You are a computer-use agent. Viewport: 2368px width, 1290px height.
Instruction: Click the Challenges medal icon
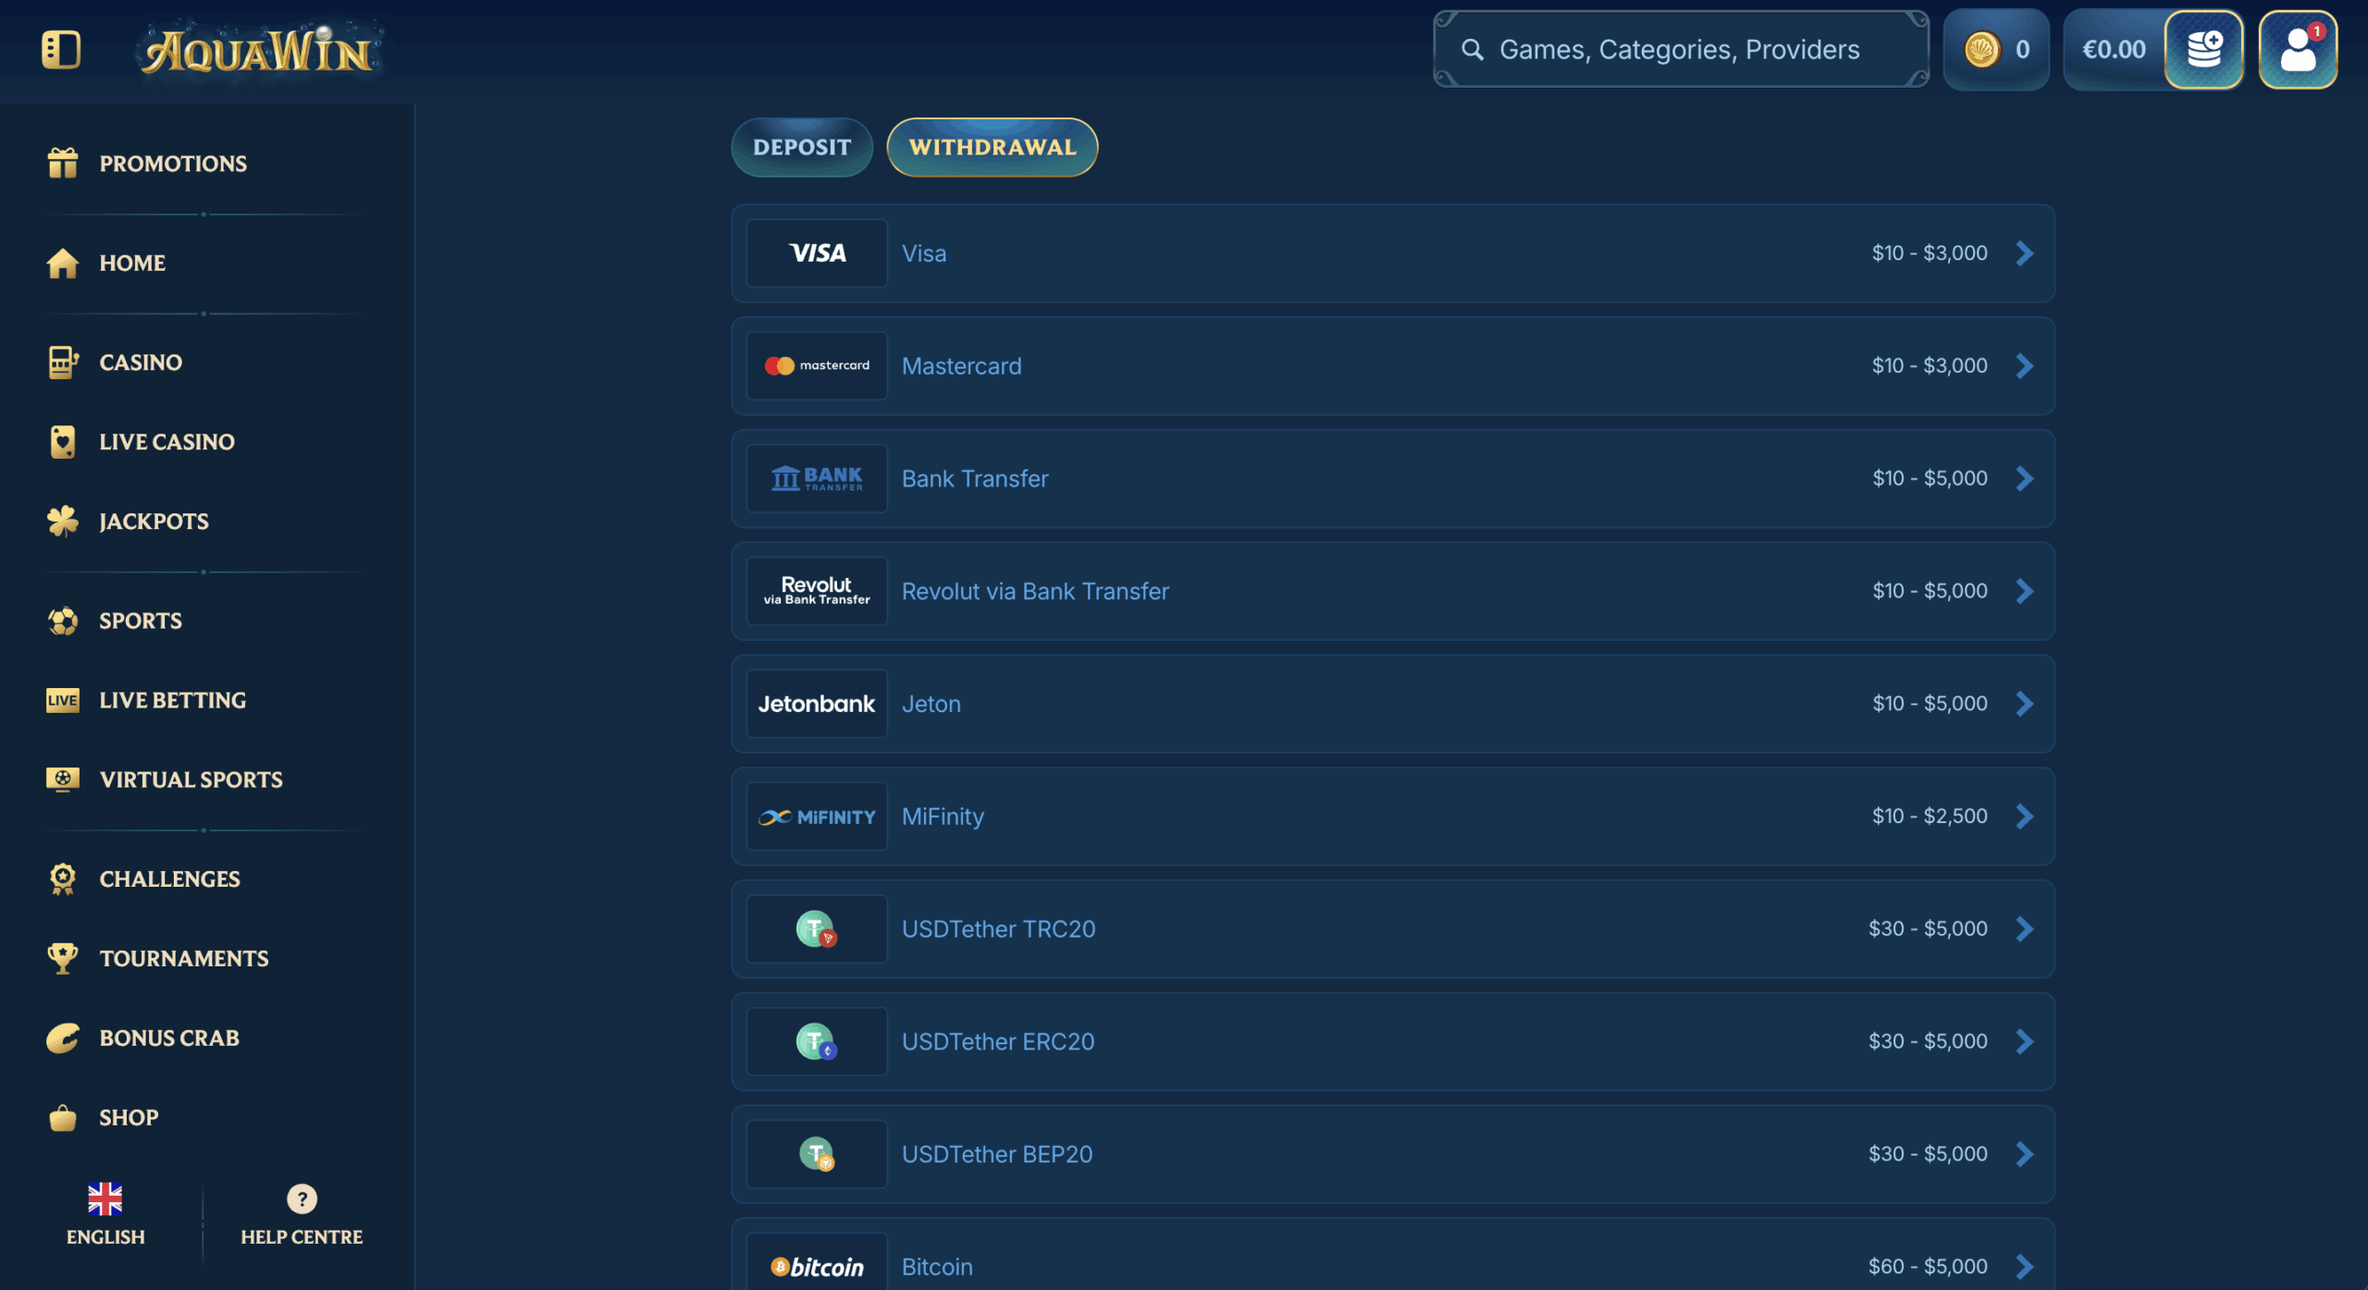(63, 878)
